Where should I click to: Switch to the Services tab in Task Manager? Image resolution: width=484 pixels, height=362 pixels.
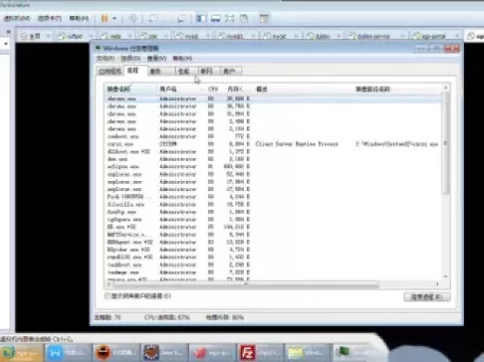(155, 72)
